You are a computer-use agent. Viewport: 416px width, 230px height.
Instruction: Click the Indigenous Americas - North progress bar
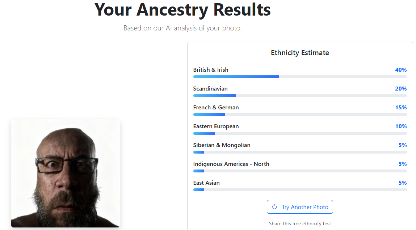(300, 171)
